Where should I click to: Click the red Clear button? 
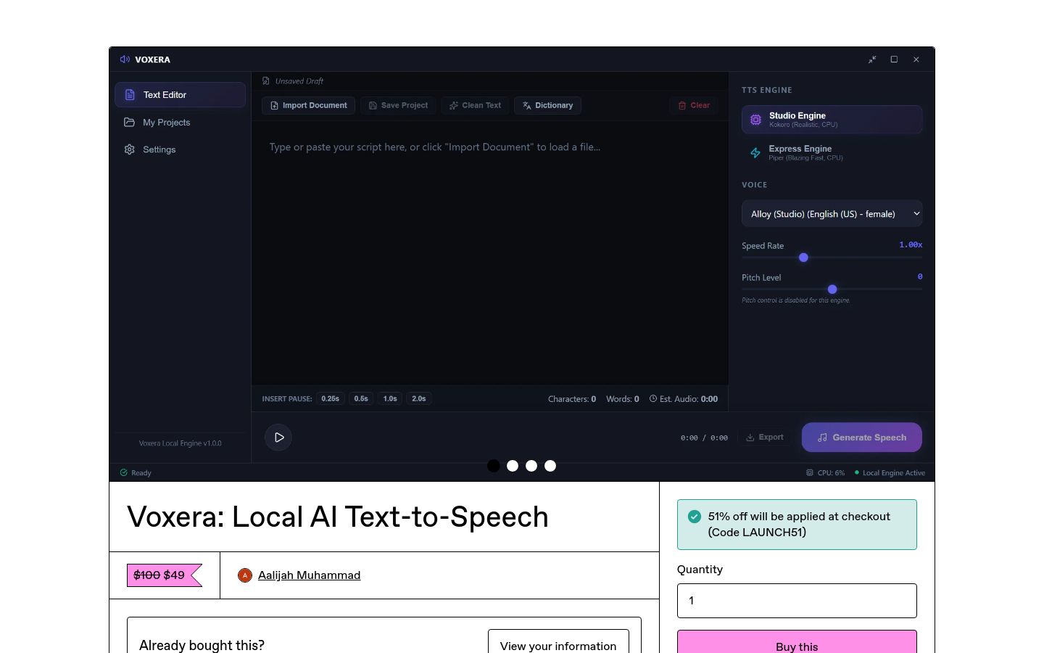[694, 105]
